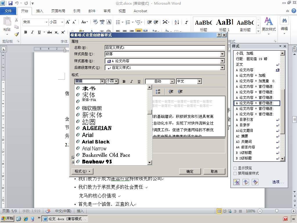297x223 pixels.
Task: Open the font color 自动 dropdown
Action: coord(172,81)
